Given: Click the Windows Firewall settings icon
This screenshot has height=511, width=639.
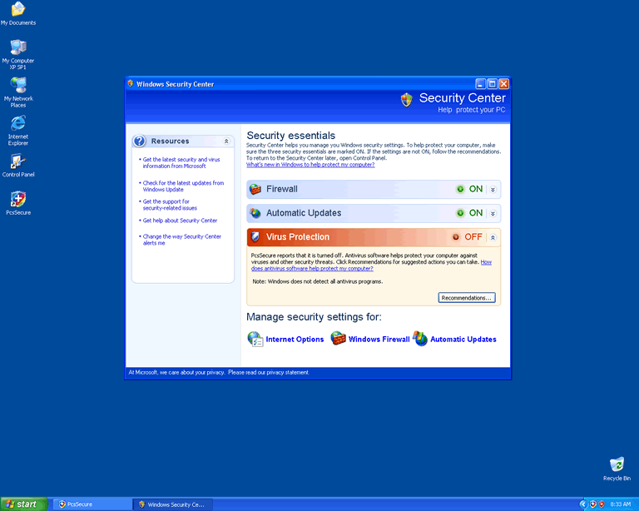Looking at the screenshot, I should [339, 339].
